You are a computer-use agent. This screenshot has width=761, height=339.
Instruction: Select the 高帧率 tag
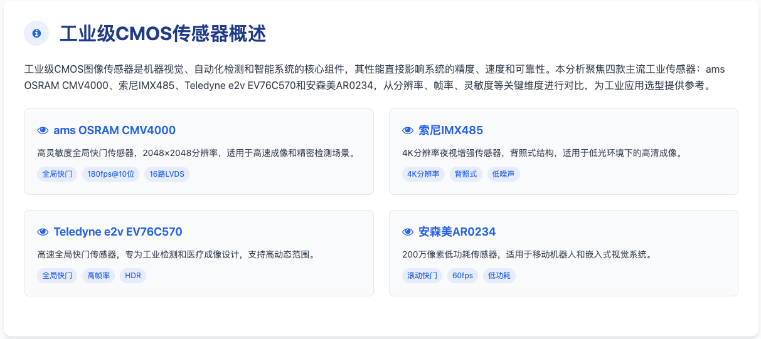click(98, 276)
